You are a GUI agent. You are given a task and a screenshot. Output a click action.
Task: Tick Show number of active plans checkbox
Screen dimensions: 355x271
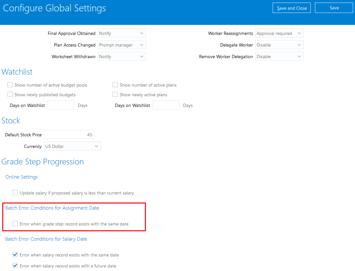point(115,85)
